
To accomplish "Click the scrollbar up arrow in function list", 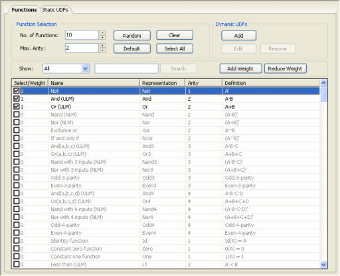I will [323, 83].
